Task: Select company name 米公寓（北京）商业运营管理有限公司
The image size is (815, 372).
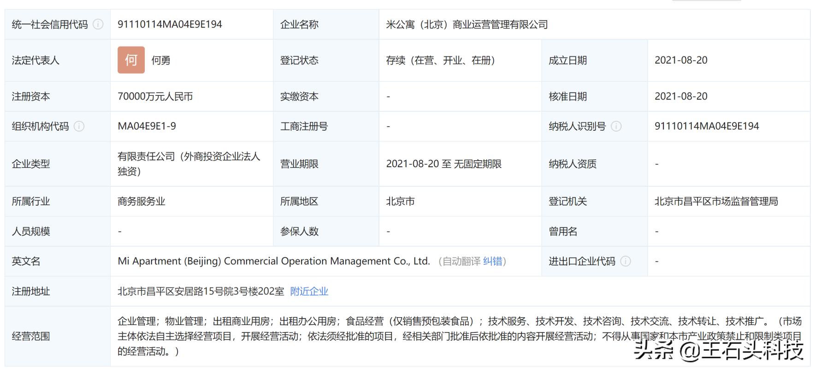Action: pos(467,24)
